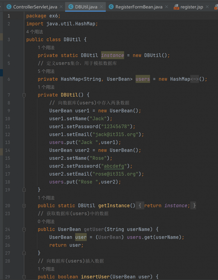
Task: Click the greyed (UserBean) cast on line 25
Action: [109, 237]
